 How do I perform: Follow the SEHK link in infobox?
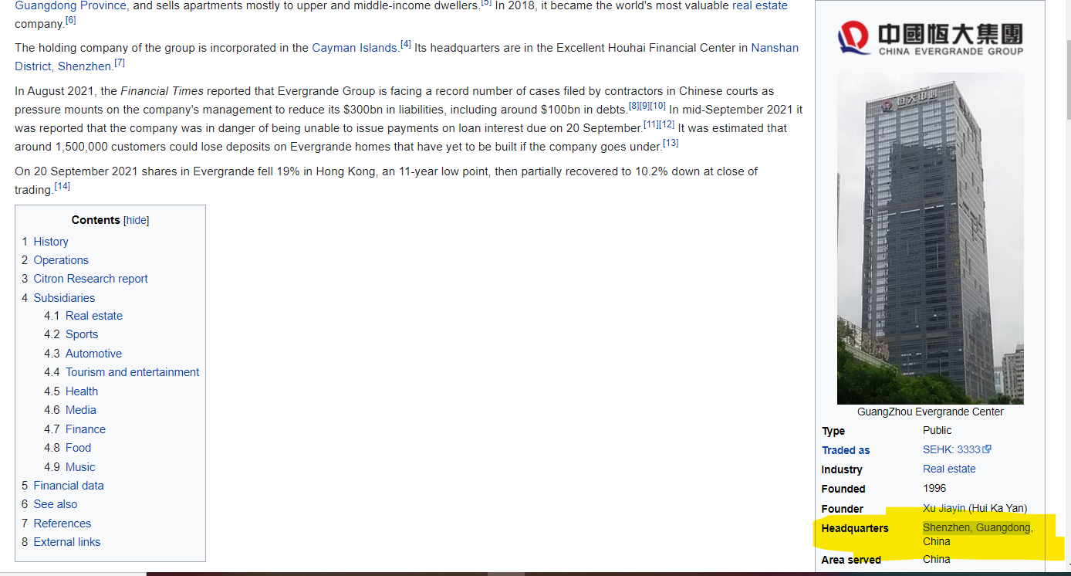(937, 449)
